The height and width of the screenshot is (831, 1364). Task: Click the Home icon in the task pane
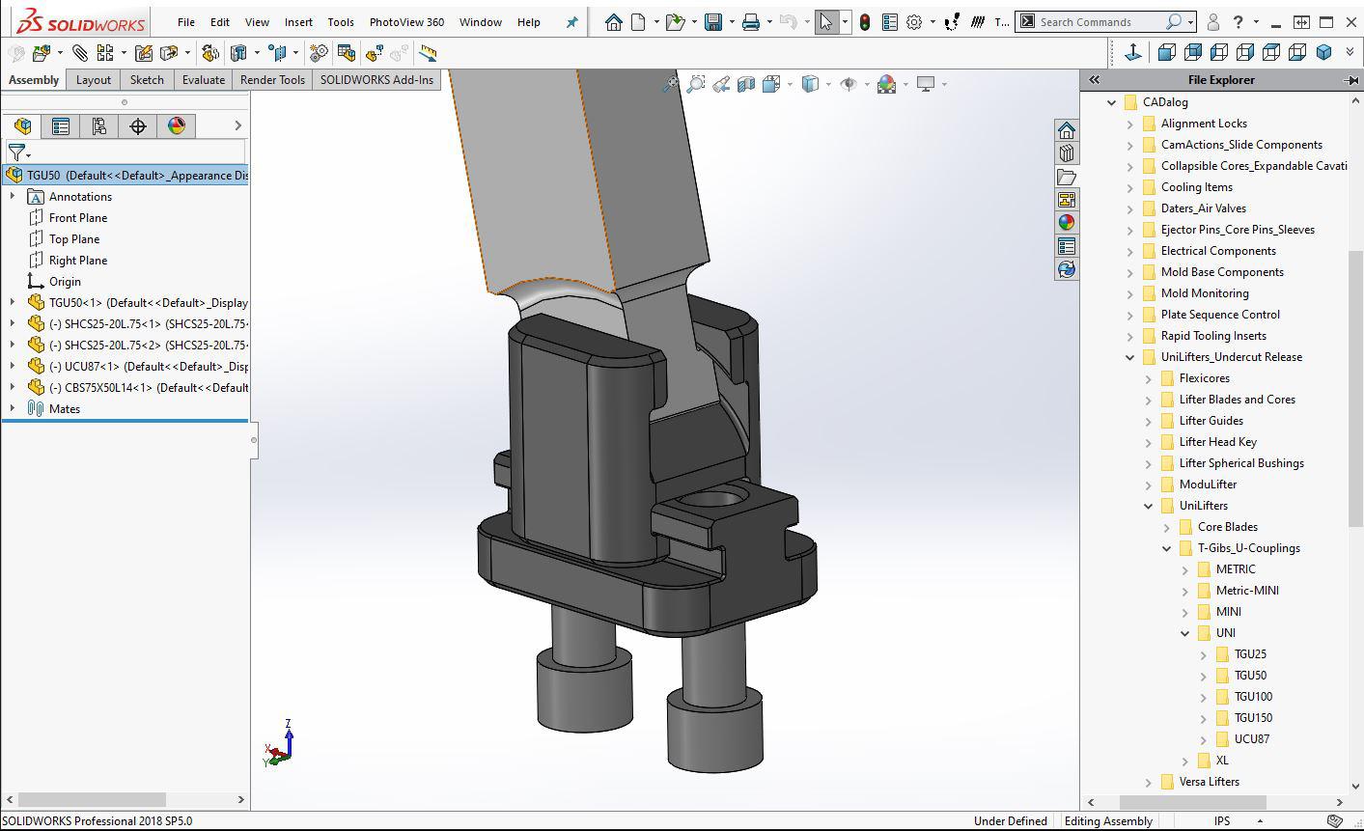(x=1067, y=130)
